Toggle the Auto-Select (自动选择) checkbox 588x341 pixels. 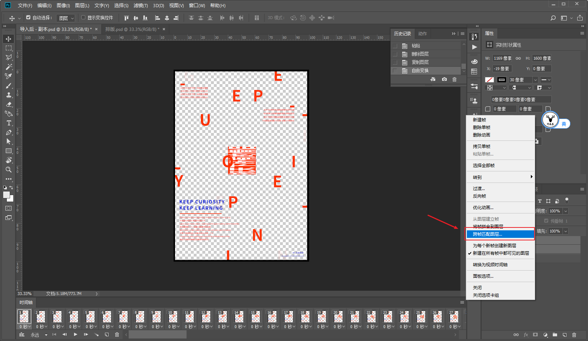(x=28, y=17)
